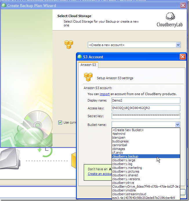
Task: Close the S3 Account dialog
Action: [x=183, y=57]
